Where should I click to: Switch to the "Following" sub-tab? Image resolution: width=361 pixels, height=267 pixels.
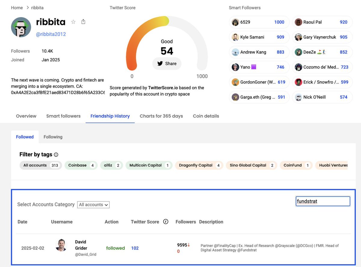[x=53, y=137]
